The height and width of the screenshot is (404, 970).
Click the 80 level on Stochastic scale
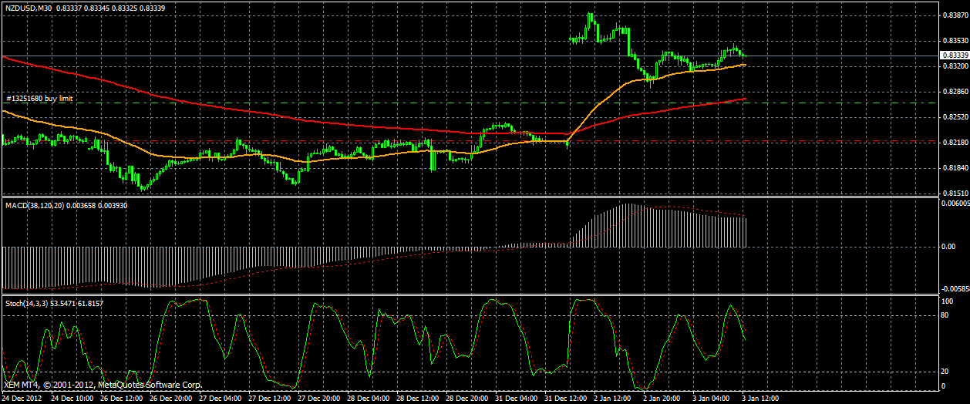pos(946,315)
